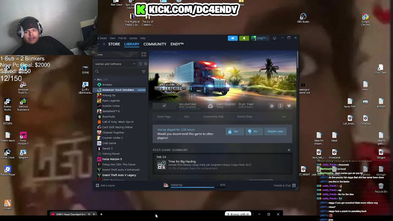The width and height of the screenshot is (393, 221).
Task: Click the cloud sync status icon
Action: click(x=210, y=106)
